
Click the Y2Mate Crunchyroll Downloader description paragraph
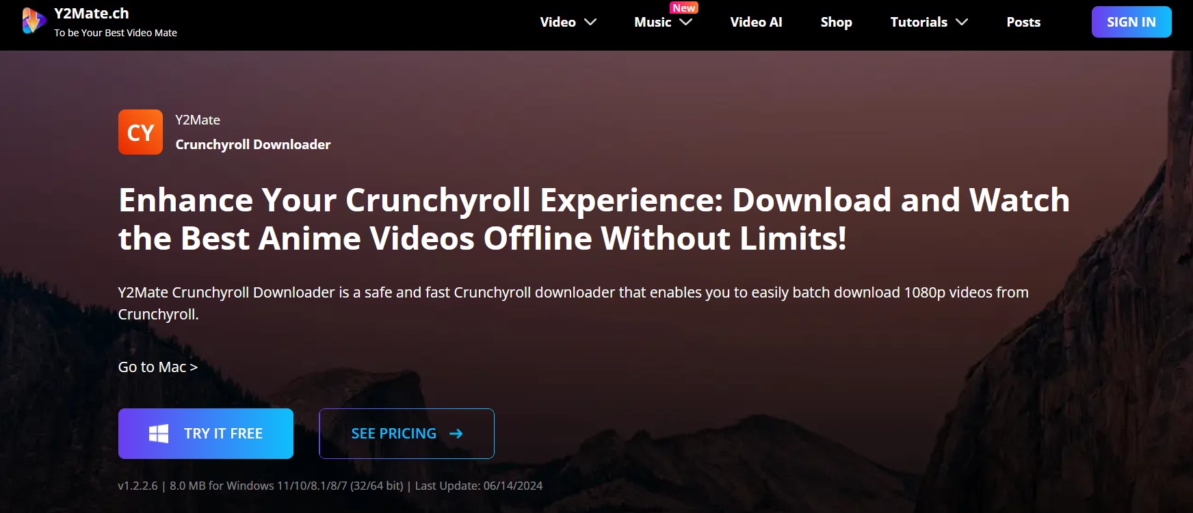pyautogui.click(x=573, y=303)
